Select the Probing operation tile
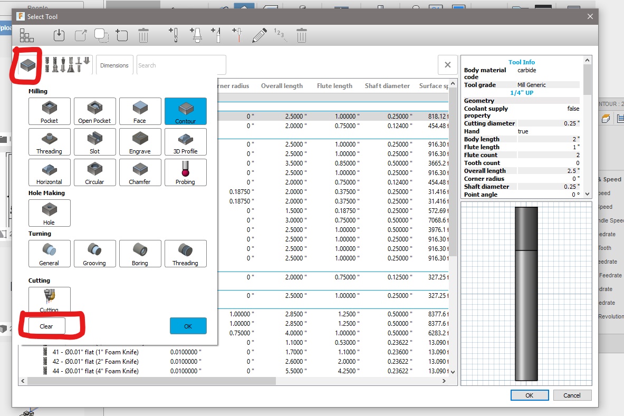624x416 pixels. 185,172
